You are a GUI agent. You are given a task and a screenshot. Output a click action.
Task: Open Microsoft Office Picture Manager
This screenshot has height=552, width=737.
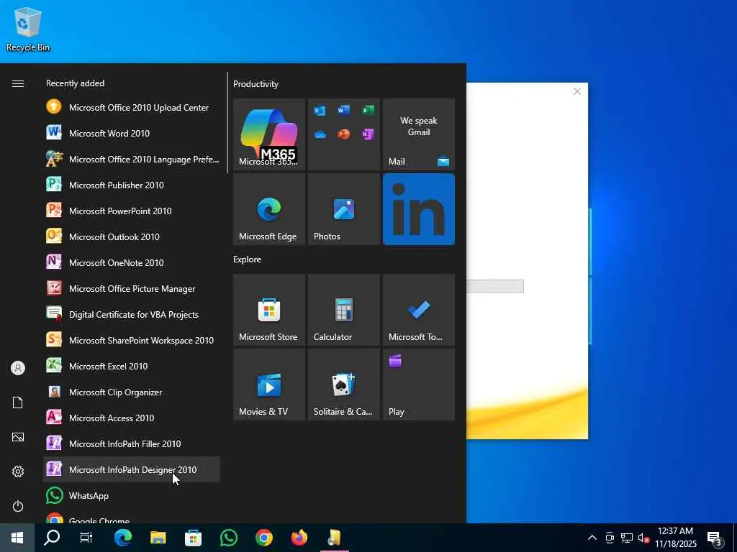(132, 288)
